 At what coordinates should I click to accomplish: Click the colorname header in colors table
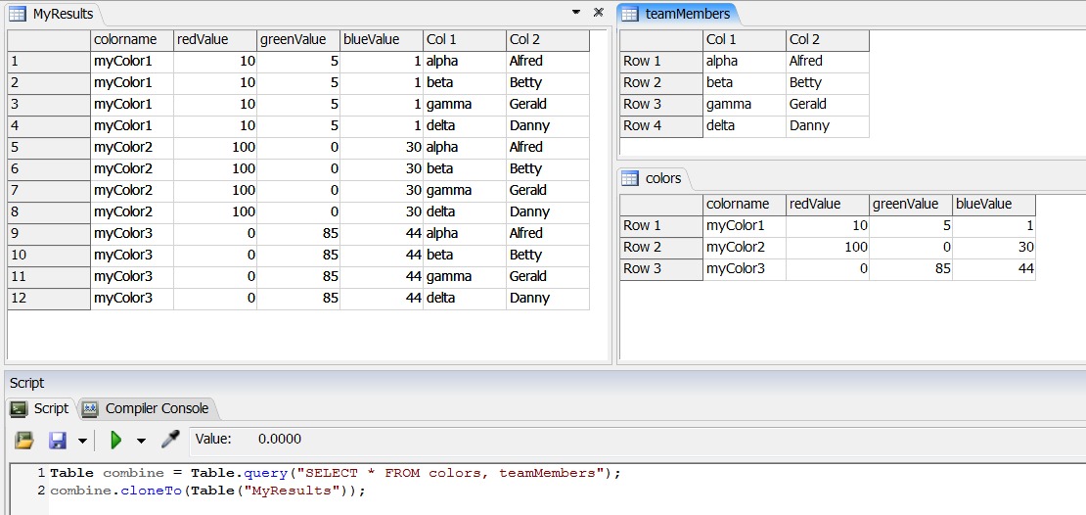745,205
